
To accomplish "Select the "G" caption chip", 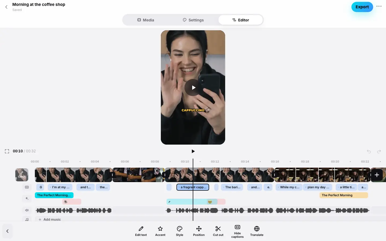I will coord(40,187).
